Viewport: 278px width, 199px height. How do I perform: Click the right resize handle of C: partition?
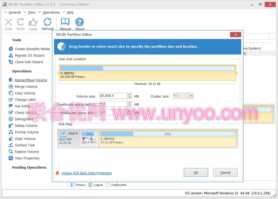[x=236, y=73]
